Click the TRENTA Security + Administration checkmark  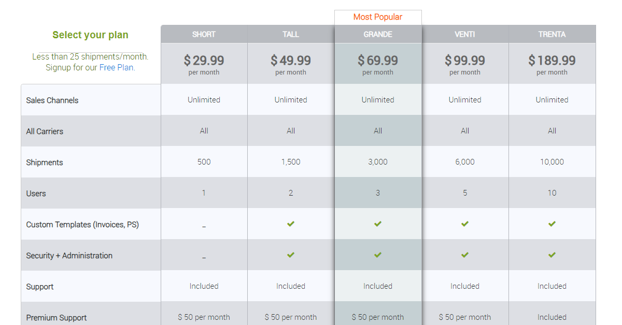[552, 255]
